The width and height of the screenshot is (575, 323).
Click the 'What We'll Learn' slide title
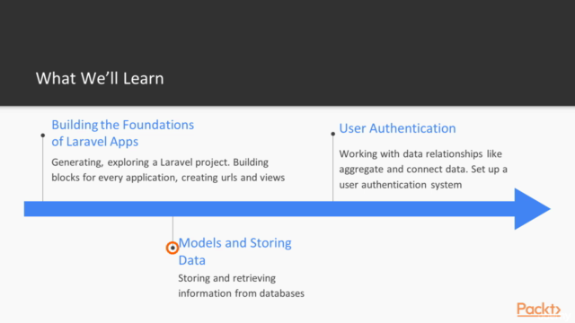pyautogui.click(x=100, y=78)
